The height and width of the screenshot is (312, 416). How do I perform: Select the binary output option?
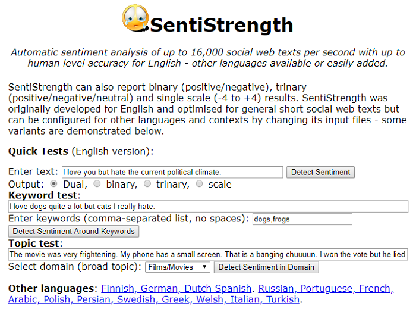(x=97, y=183)
